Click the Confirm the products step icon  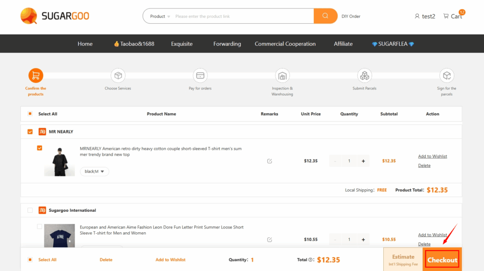[36, 75]
